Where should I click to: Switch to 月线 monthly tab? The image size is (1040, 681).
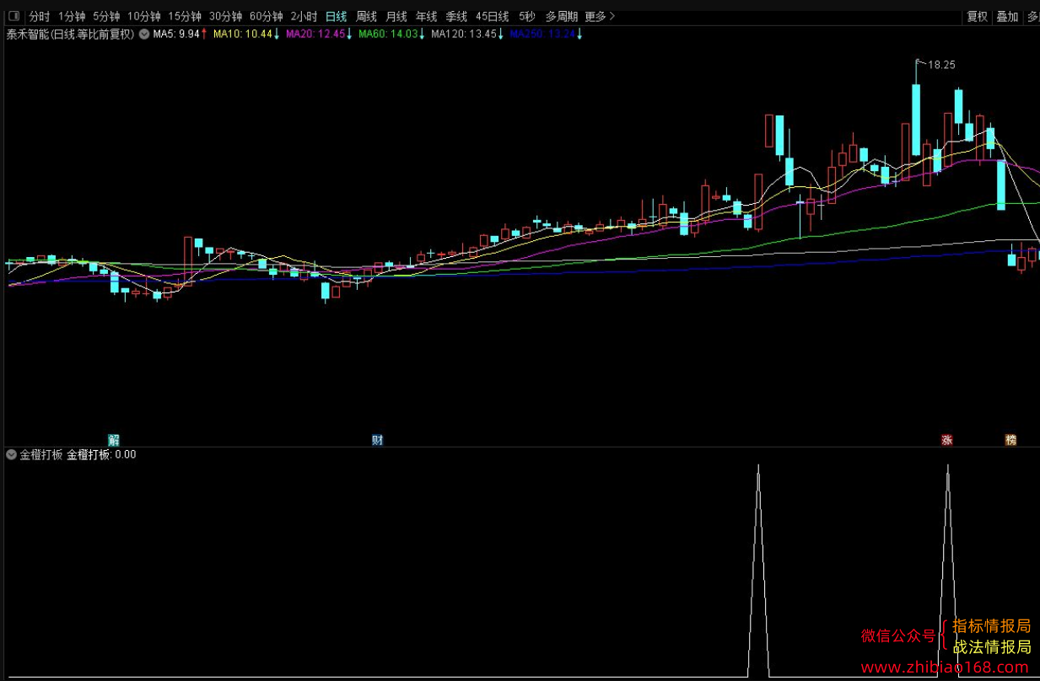click(396, 16)
